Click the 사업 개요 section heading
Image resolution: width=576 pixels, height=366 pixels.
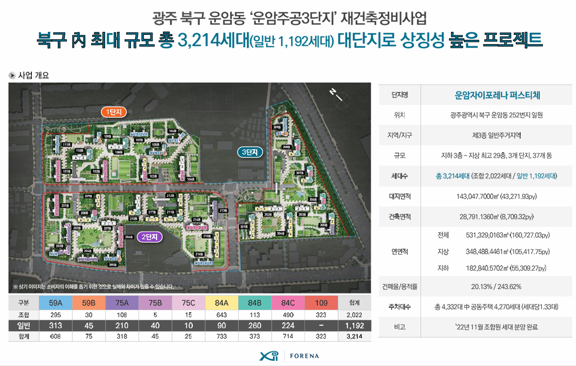[x=33, y=76]
